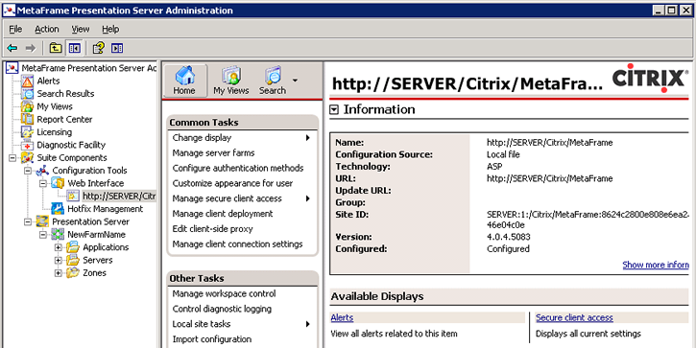Click the Forward arrow toolbar icon

[x=30, y=48]
